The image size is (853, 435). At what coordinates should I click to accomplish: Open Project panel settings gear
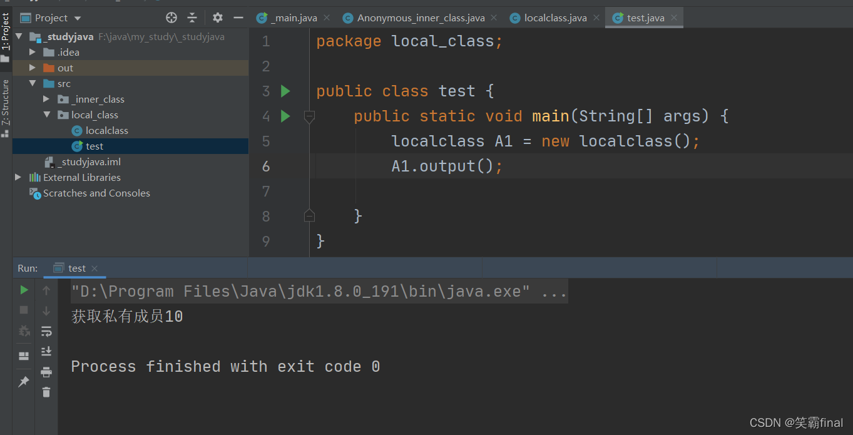point(217,18)
